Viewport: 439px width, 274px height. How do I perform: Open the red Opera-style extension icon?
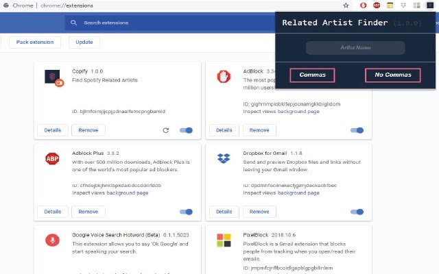tap(363, 5)
